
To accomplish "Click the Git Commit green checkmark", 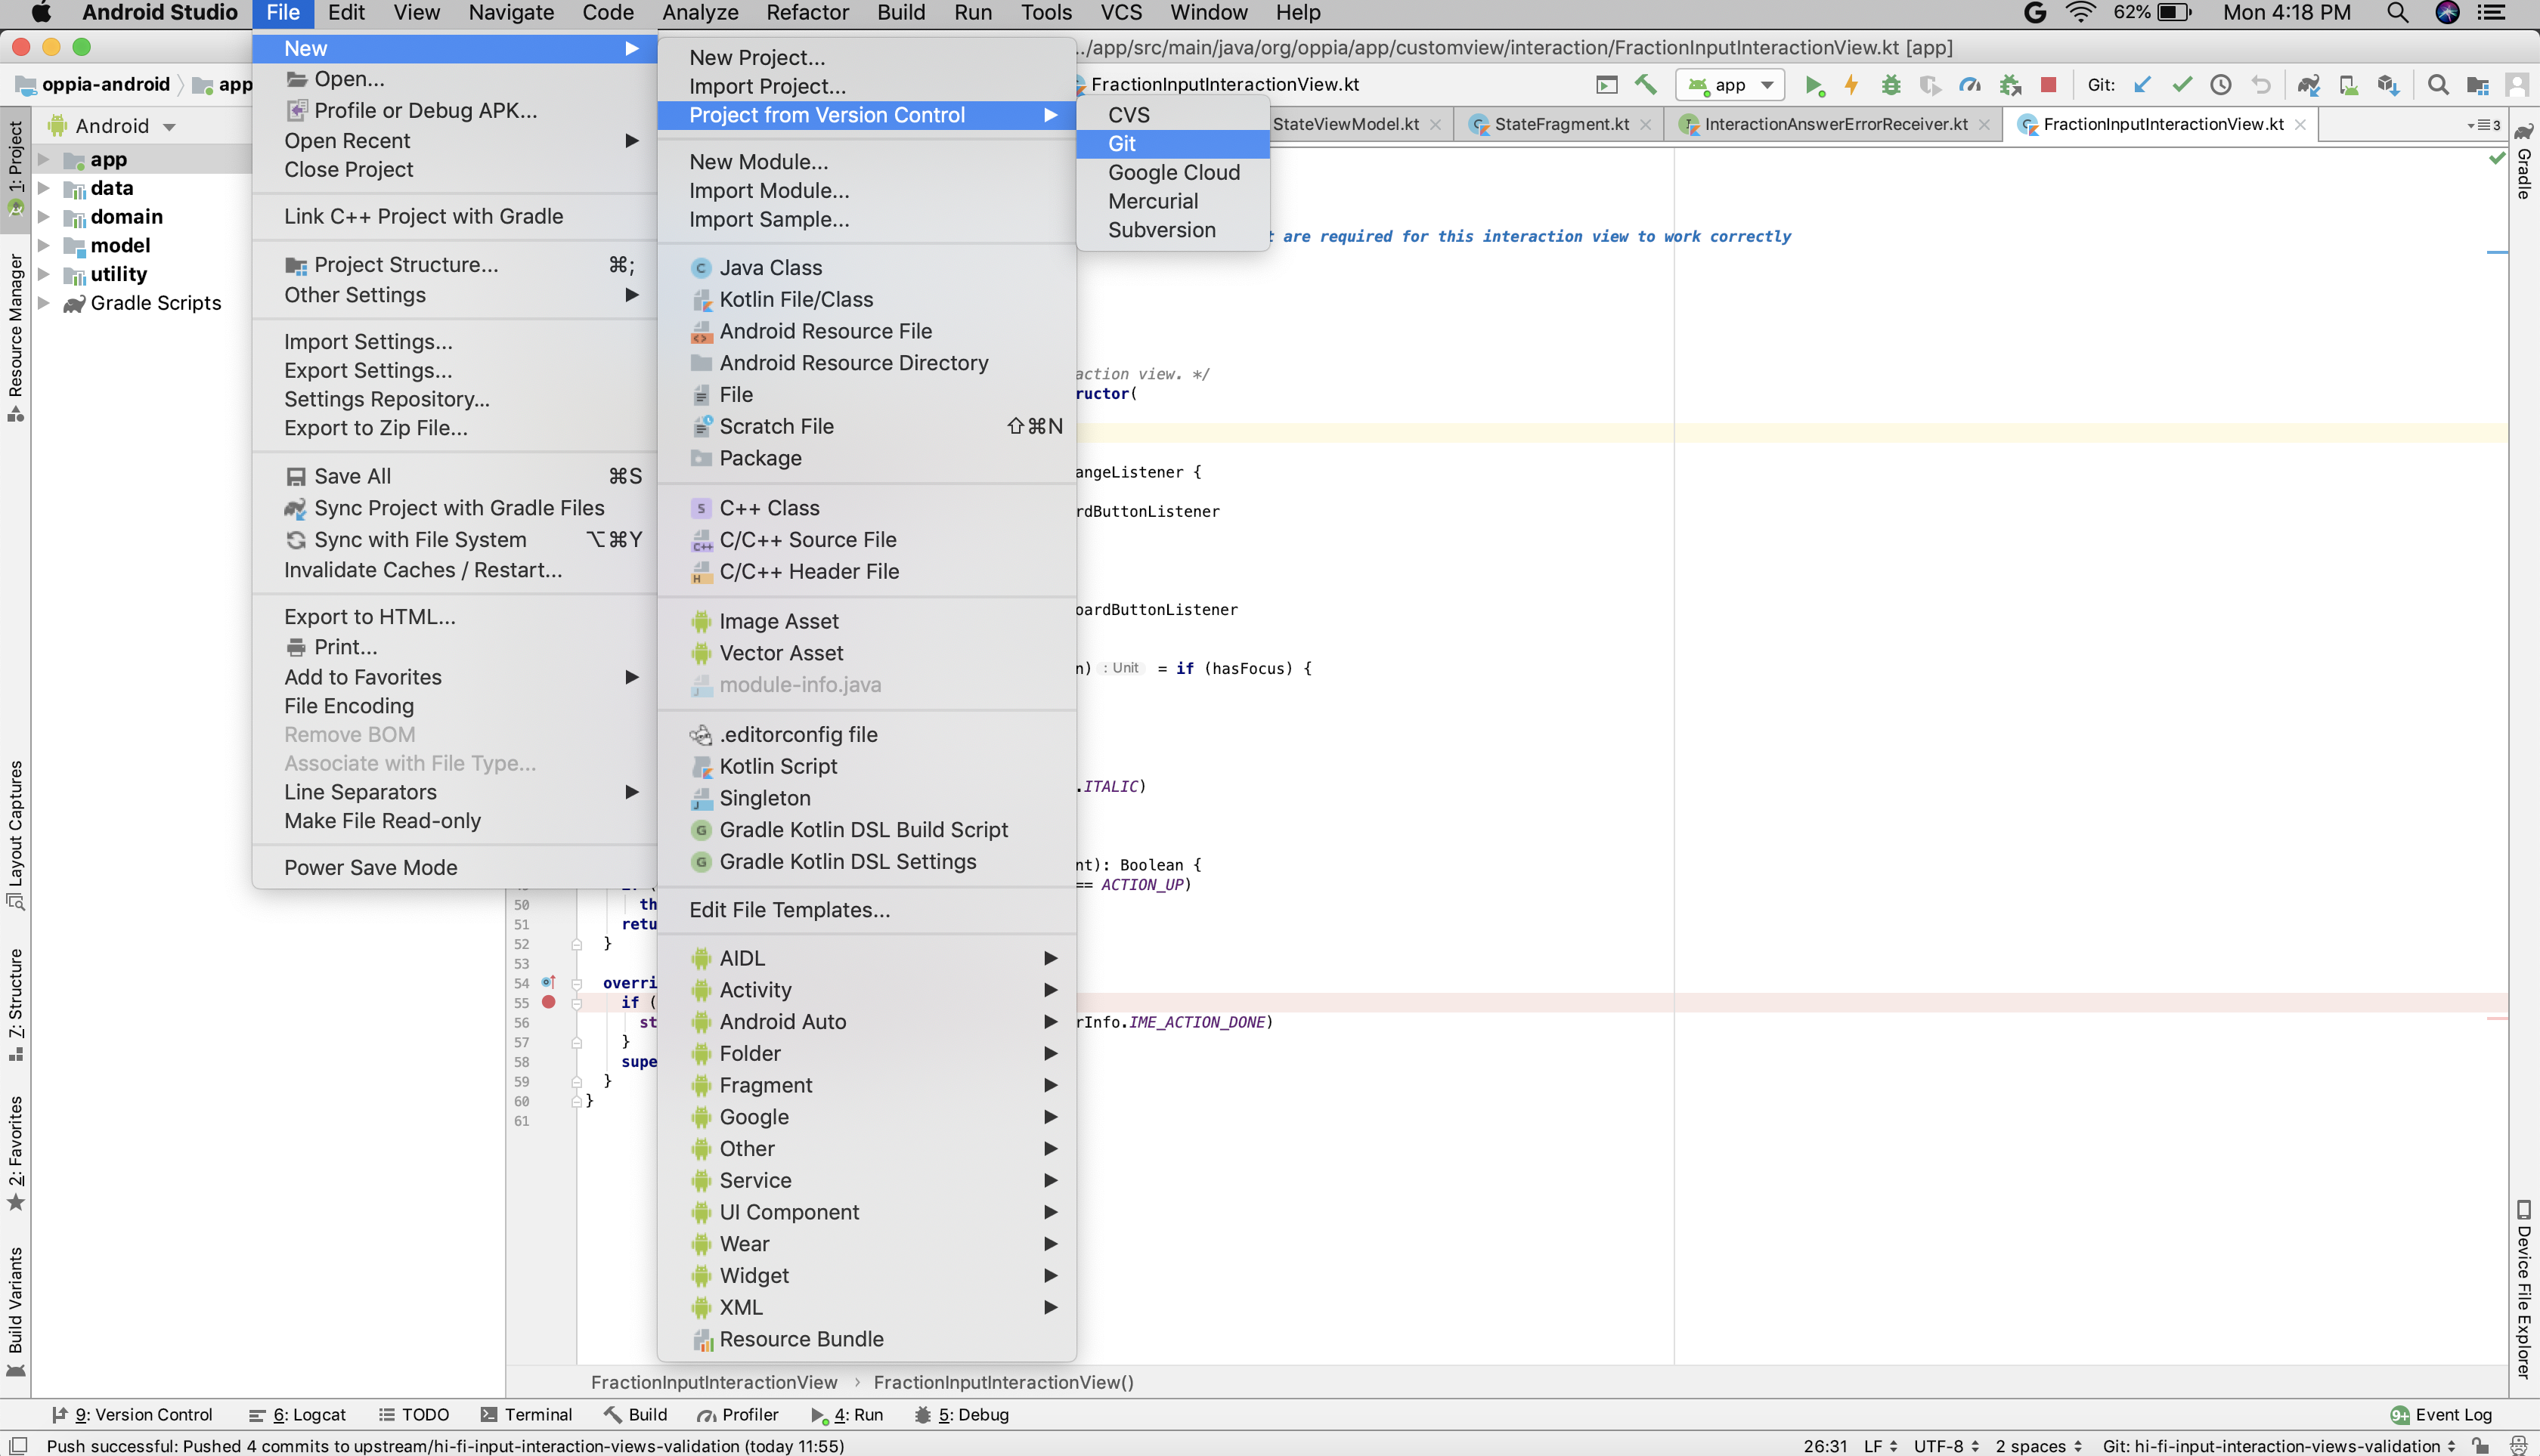I will click(x=2182, y=86).
